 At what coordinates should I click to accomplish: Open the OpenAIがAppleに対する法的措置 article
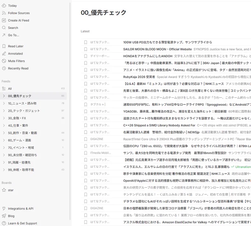tap(187, 181)
